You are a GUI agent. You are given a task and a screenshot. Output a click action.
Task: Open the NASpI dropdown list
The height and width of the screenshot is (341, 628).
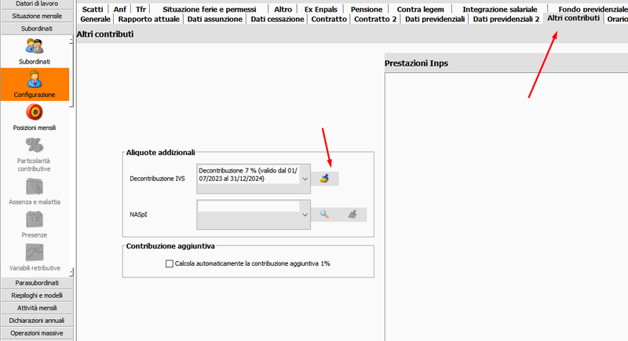pyautogui.click(x=305, y=213)
